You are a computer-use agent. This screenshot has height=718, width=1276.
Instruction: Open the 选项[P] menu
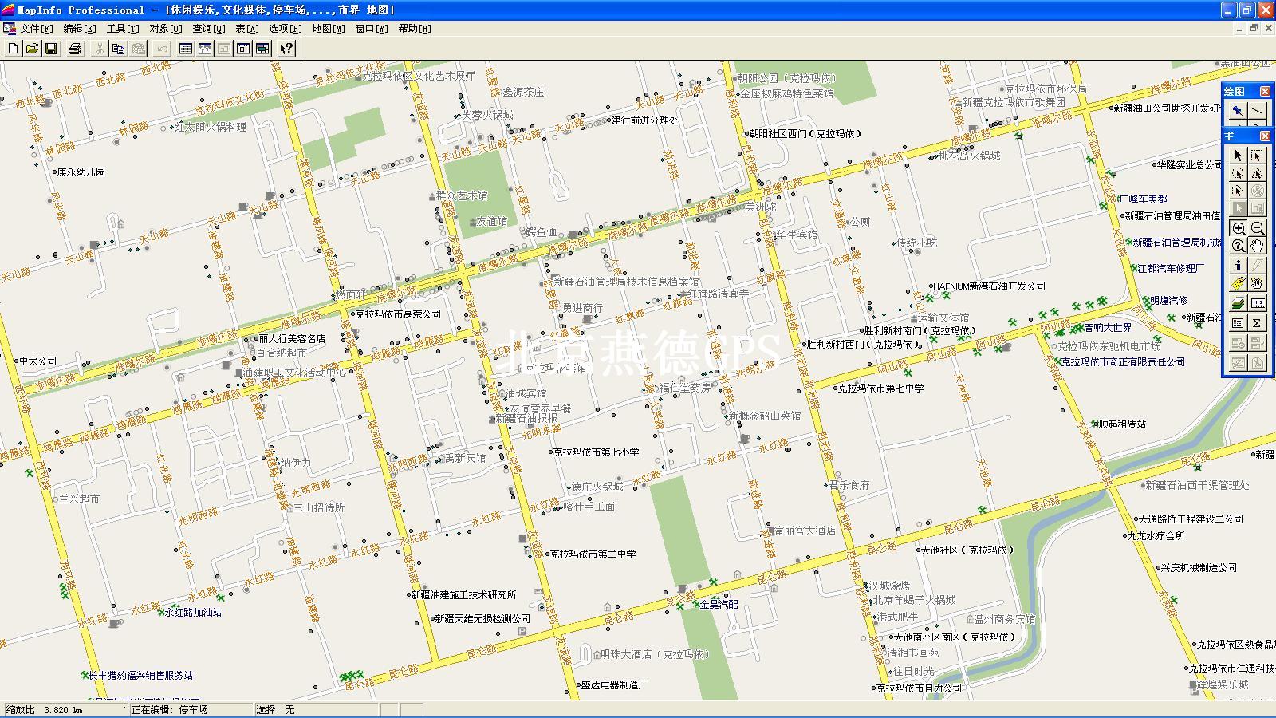point(286,29)
